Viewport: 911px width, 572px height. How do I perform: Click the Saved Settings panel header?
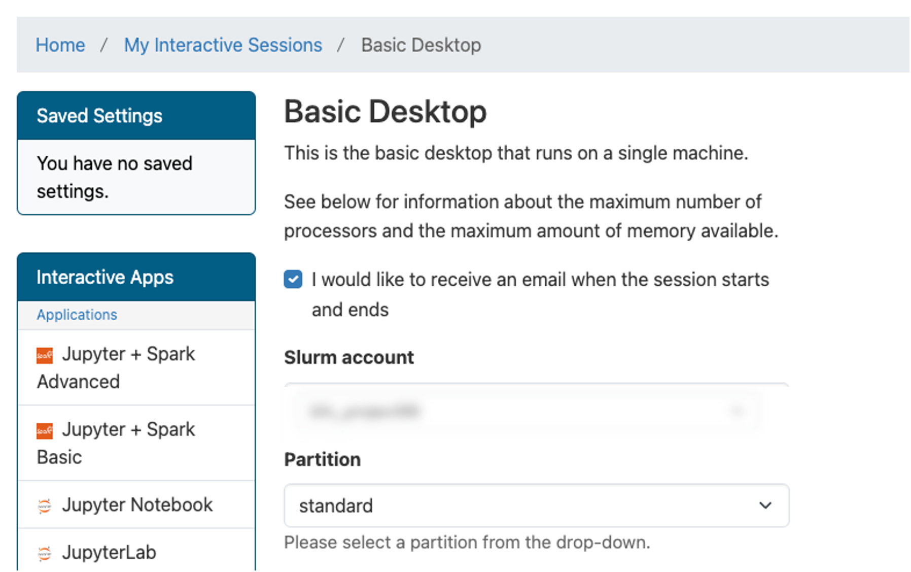[x=99, y=116]
